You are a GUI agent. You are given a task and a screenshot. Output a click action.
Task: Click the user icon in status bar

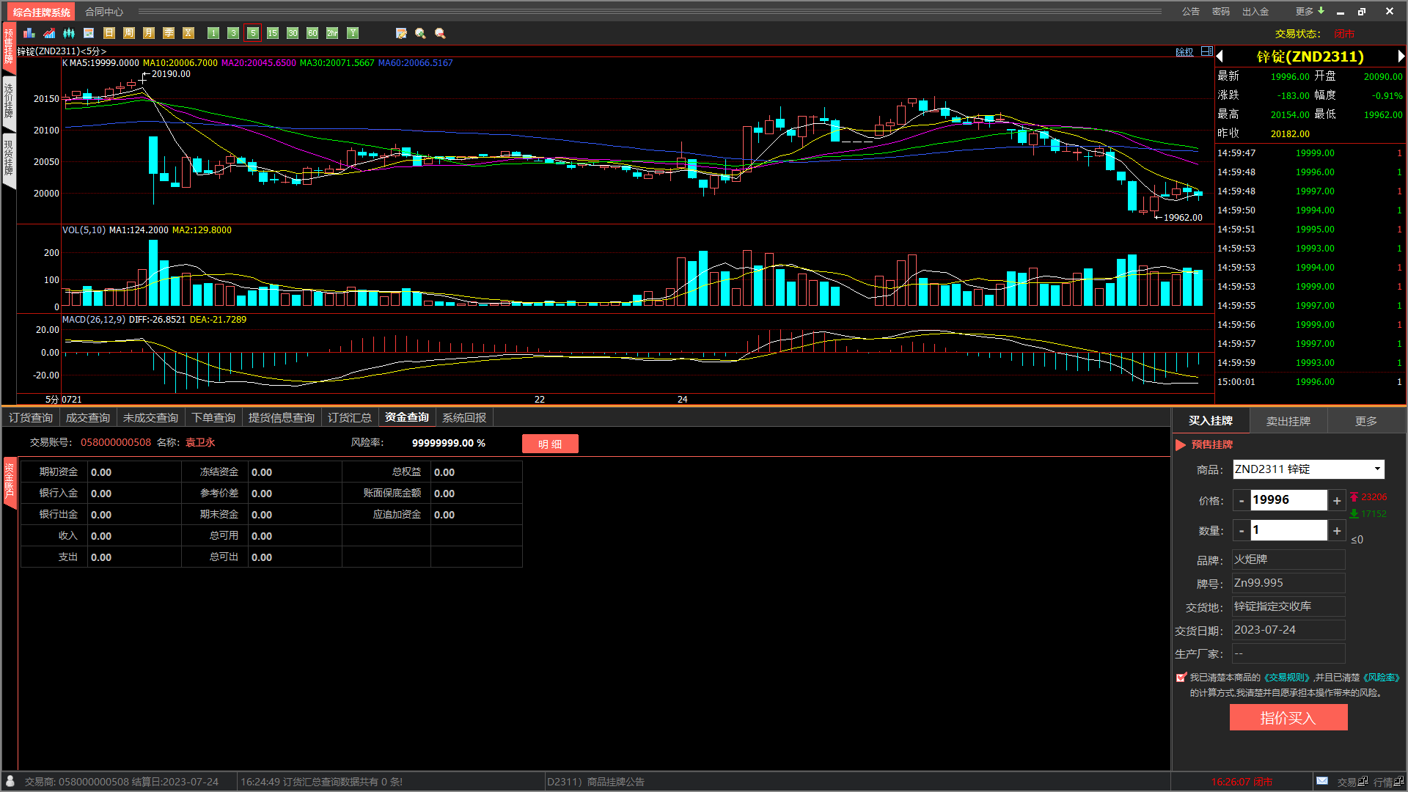(x=10, y=781)
